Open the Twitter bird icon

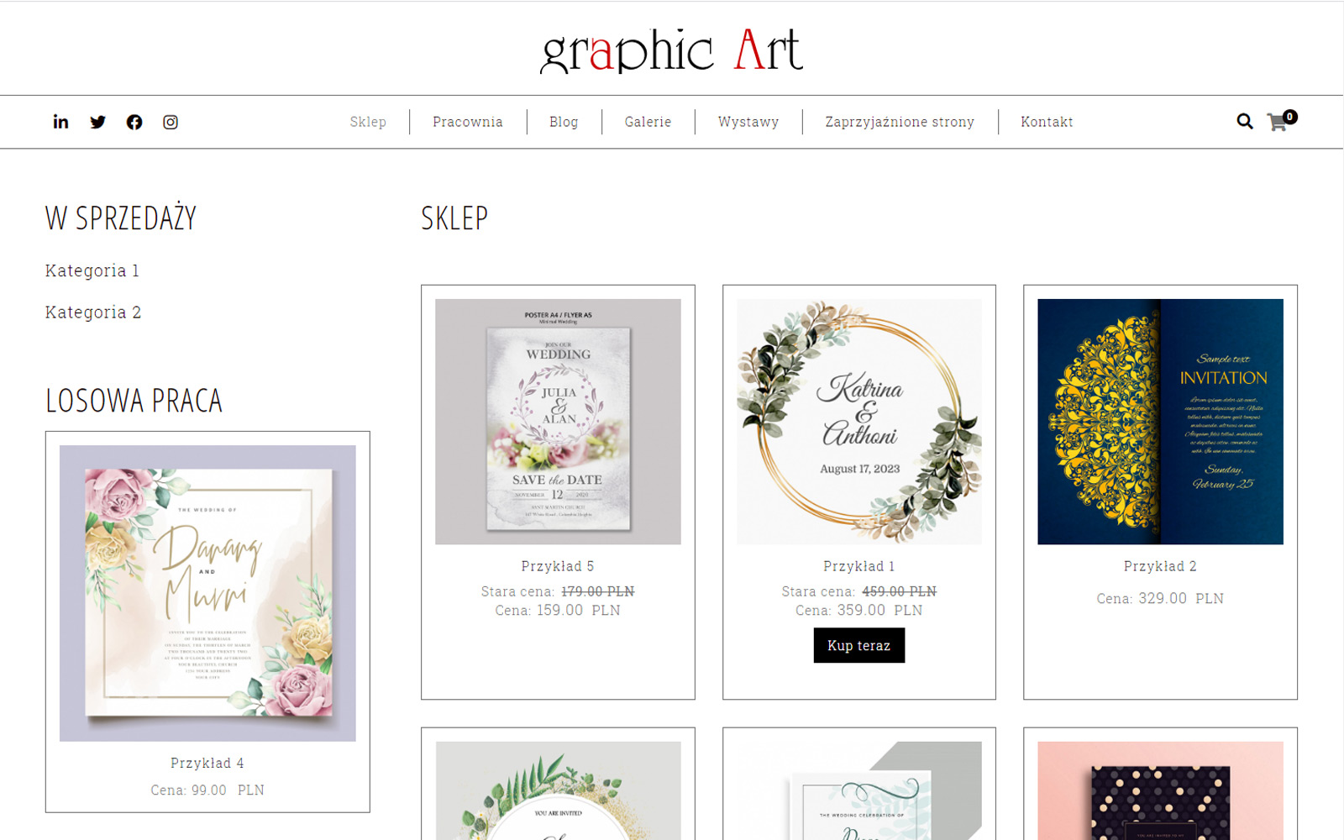click(x=97, y=122)
